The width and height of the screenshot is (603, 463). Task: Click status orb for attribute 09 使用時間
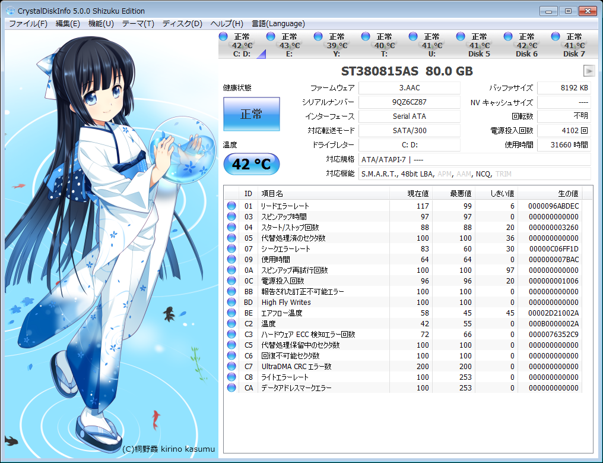[231, 259]
